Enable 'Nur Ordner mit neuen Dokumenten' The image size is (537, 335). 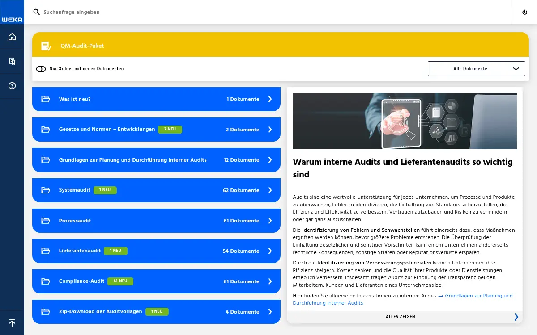click(41, 69)
